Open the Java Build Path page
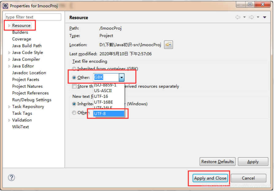This screenshot has height=191, width=274. (27, 46)
